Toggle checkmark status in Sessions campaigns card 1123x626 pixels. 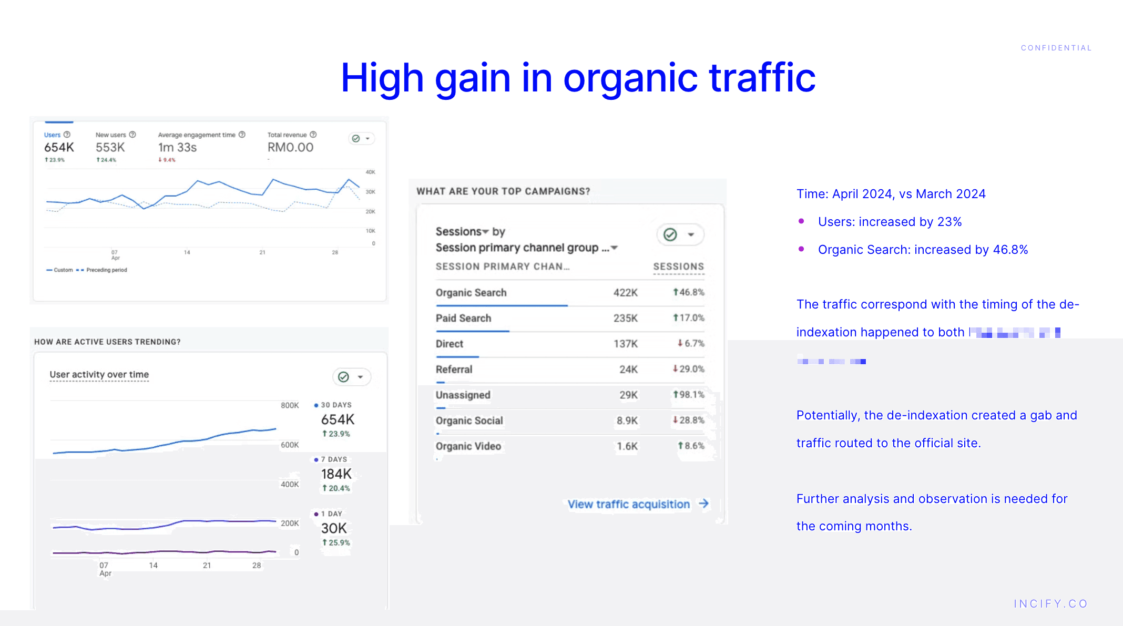670,234
